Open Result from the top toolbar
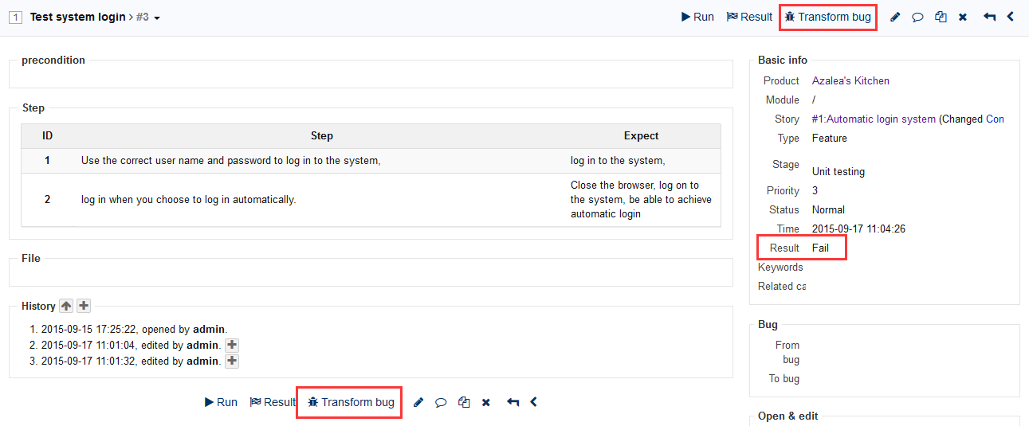This screenshot has width=1029, height=426. pyautogui.click(x=749, y=17)
